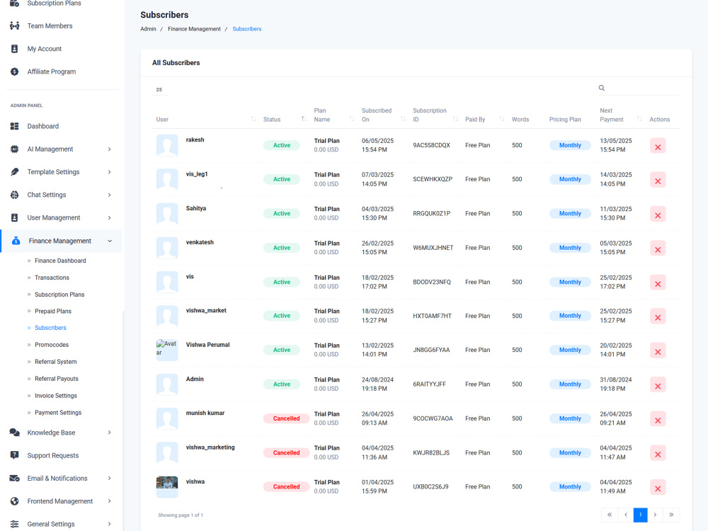This screenshot has width=708, height=531.
Task: Click red X action for vishwa_marketing
Action: (x=658, y=454)
